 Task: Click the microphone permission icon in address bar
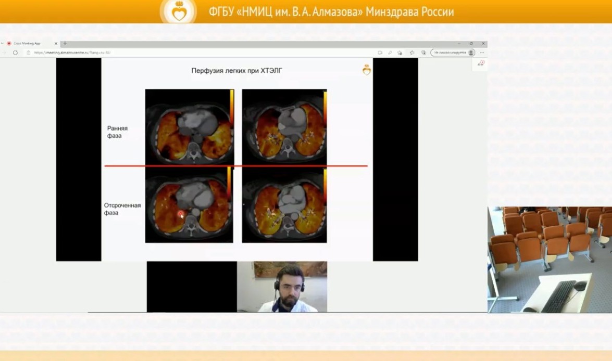tap(390, 53)
